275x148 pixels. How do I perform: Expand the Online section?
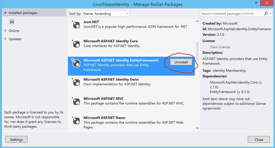click(x=5, y=31)
